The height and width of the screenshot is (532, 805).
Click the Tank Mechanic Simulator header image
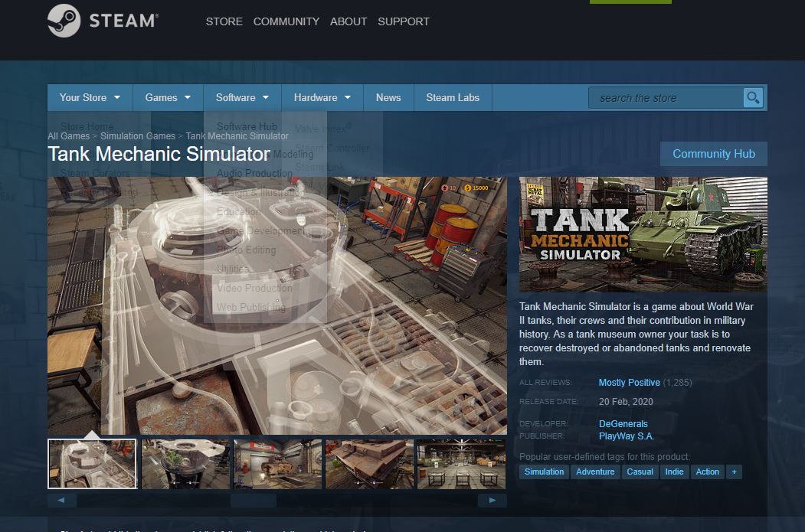[x=643, y=234]
